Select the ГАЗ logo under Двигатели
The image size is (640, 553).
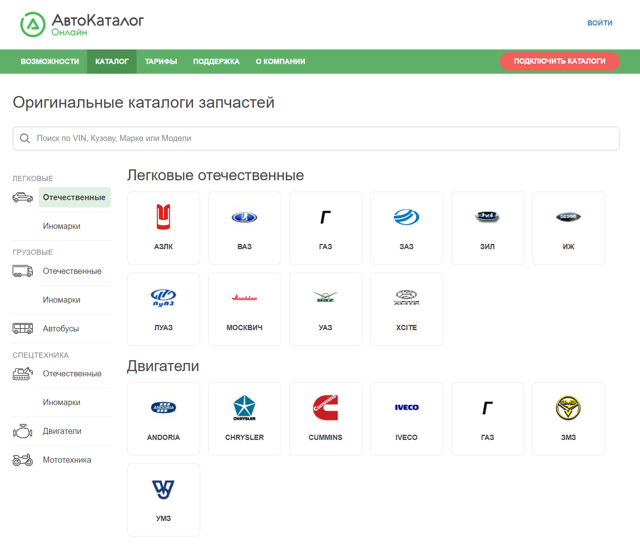[x=488, y=408]
